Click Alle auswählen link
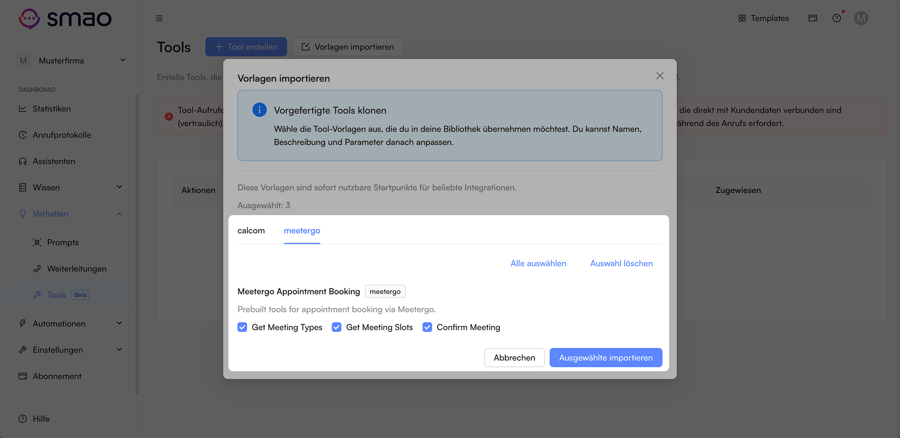This screenshot has height=438, width=900. point(538,263)
